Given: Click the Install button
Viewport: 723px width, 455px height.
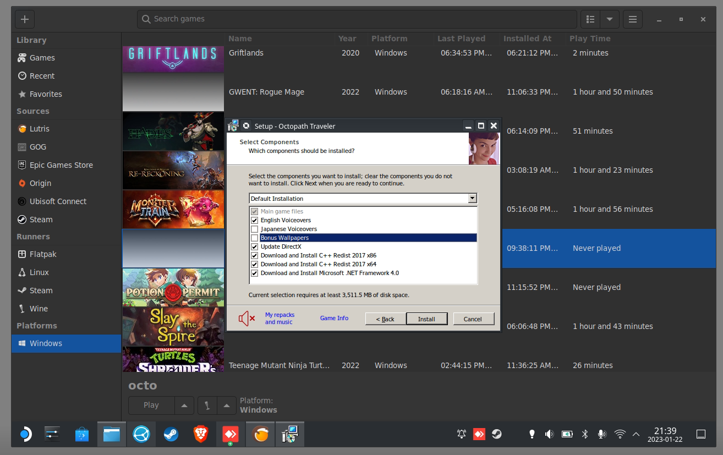Looking at the screenshot, I should click(x=426, y=319).
